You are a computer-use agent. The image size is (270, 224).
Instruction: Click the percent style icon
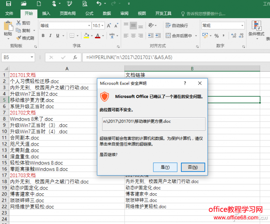[216, 36]
